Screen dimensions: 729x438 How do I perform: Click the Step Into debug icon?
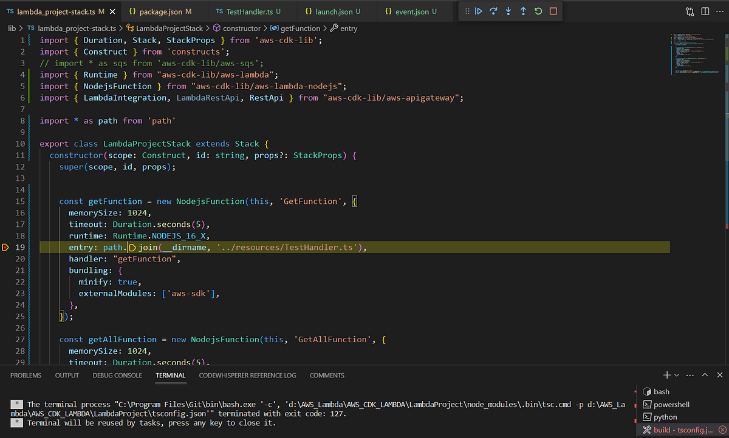point(508,12)
